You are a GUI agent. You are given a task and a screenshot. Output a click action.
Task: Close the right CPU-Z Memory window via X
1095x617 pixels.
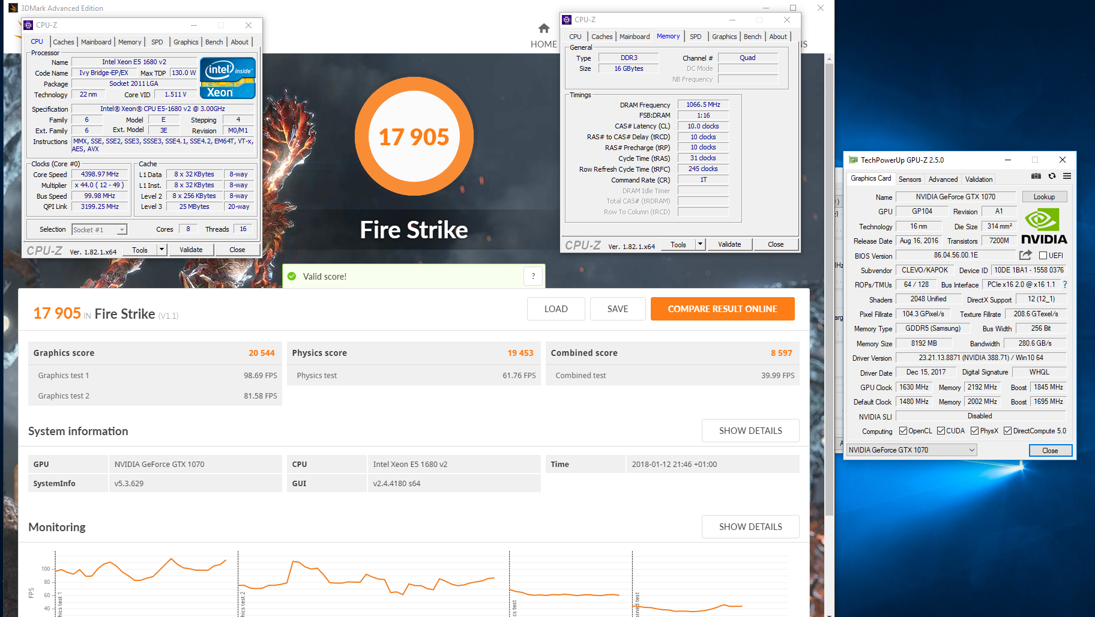787,20
